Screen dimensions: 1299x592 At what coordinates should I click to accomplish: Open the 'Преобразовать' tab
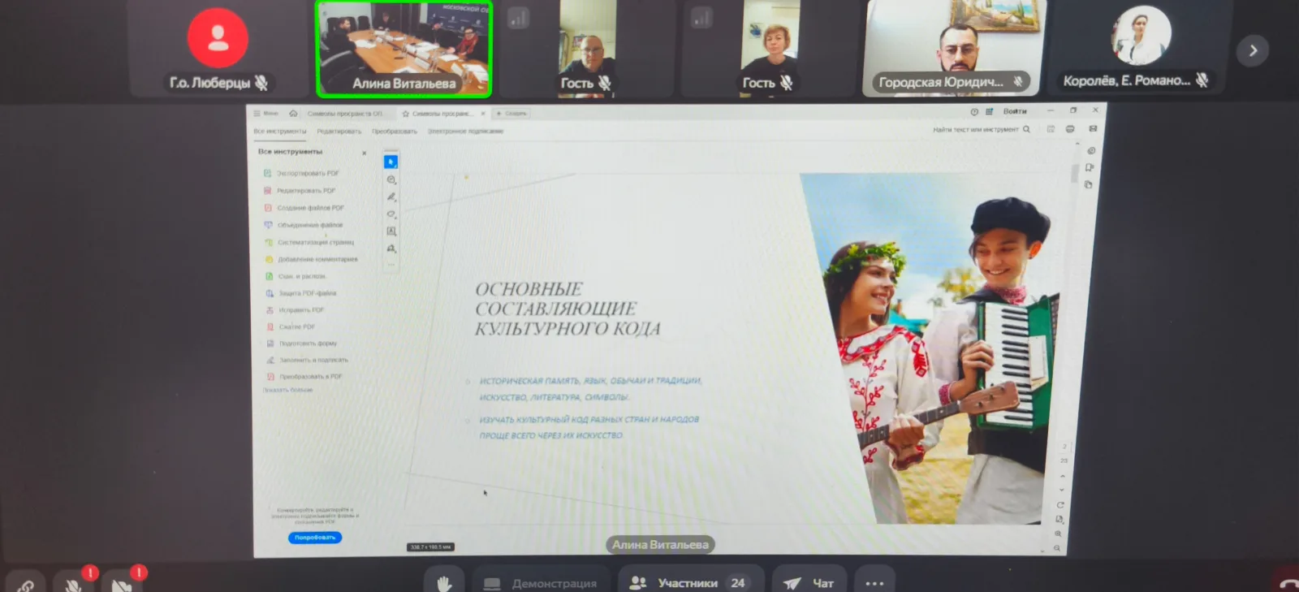coord(395,132)
